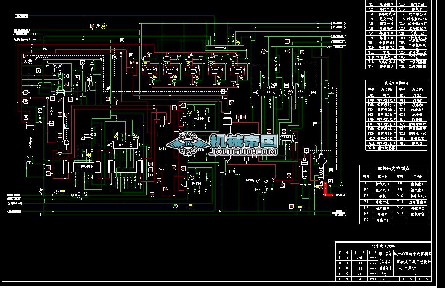The height and width of the screenshot is (288, 445).
Task: Select the PG6 cell
Action: pos(371,119)
